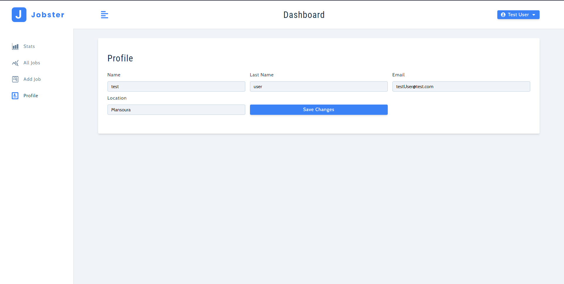564x284 pixels.
Task: Select the Profile text link in sidebar
Action: click(31, 96)
